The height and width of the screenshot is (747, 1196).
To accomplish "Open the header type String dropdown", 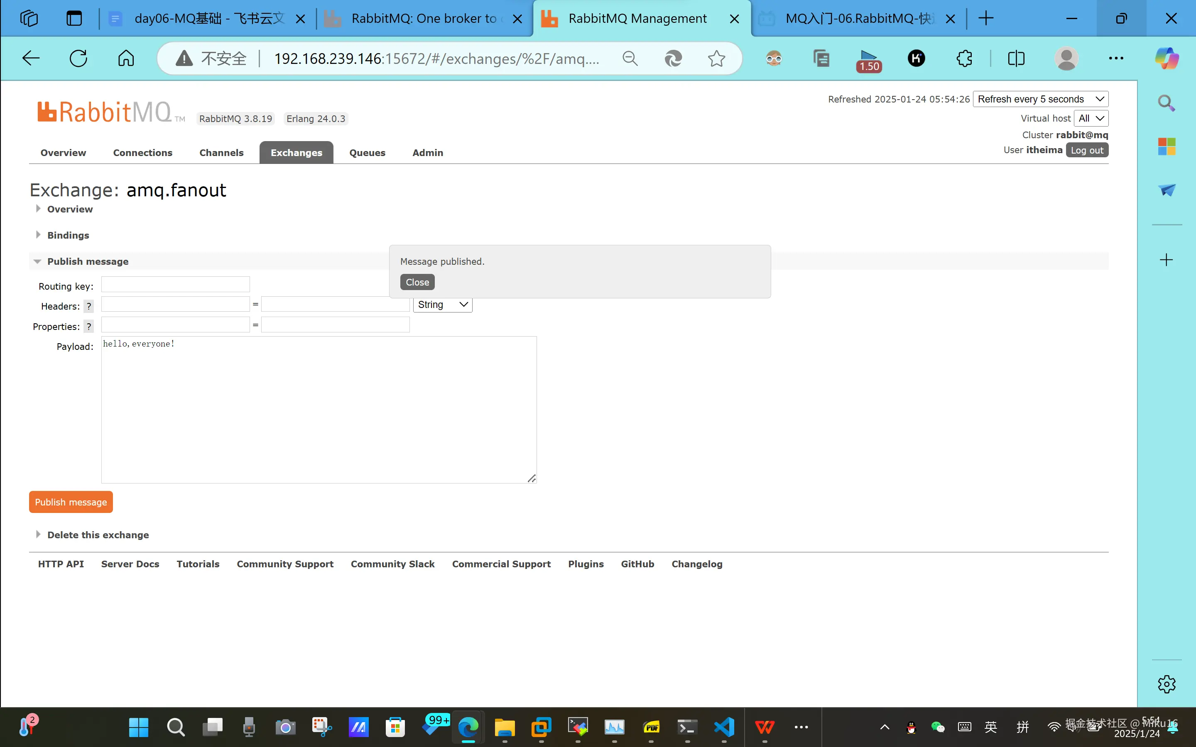I will (x=442, y=305).
